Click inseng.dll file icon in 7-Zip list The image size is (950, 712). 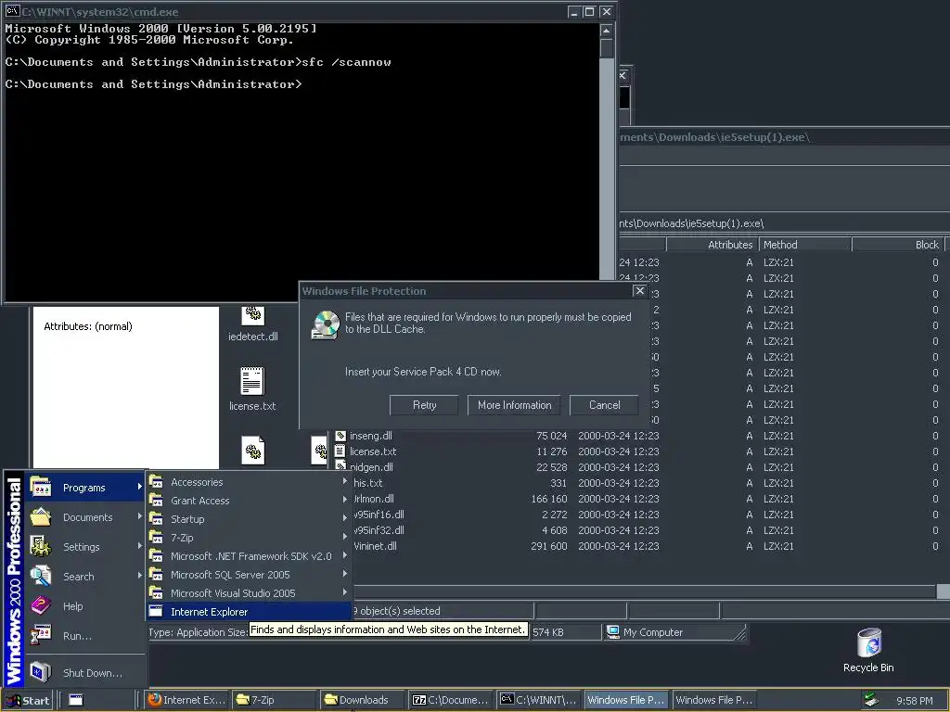(x=340, y=436)
